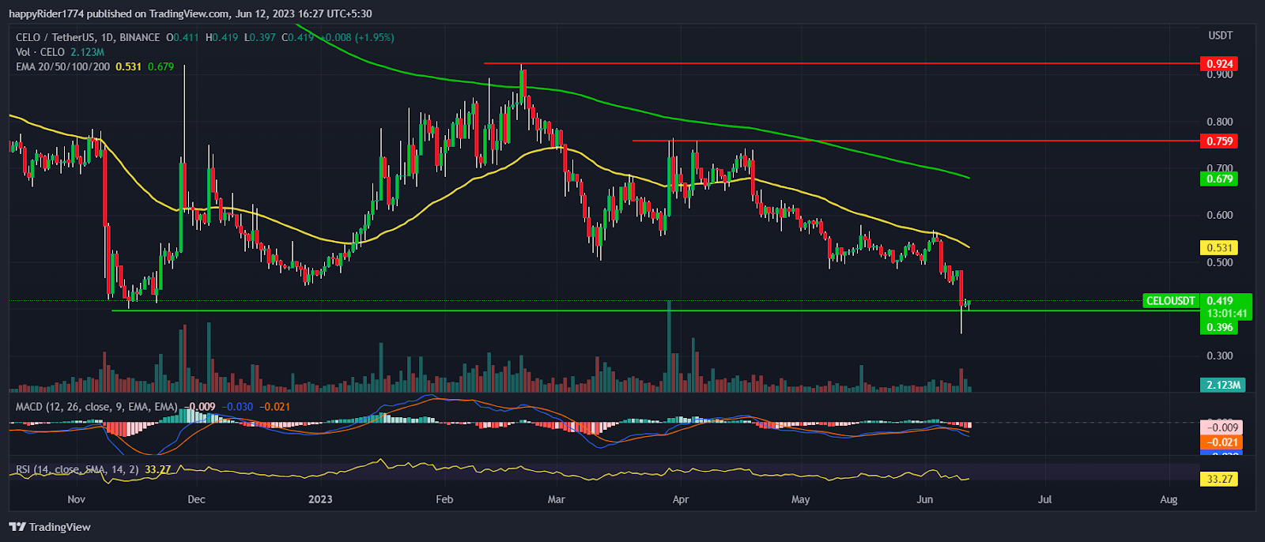Image resolution: width=1265 pixels, height=542 pixels.
Task: Click the +0.008 (+1.95%) change value
Action: [357, 37]
